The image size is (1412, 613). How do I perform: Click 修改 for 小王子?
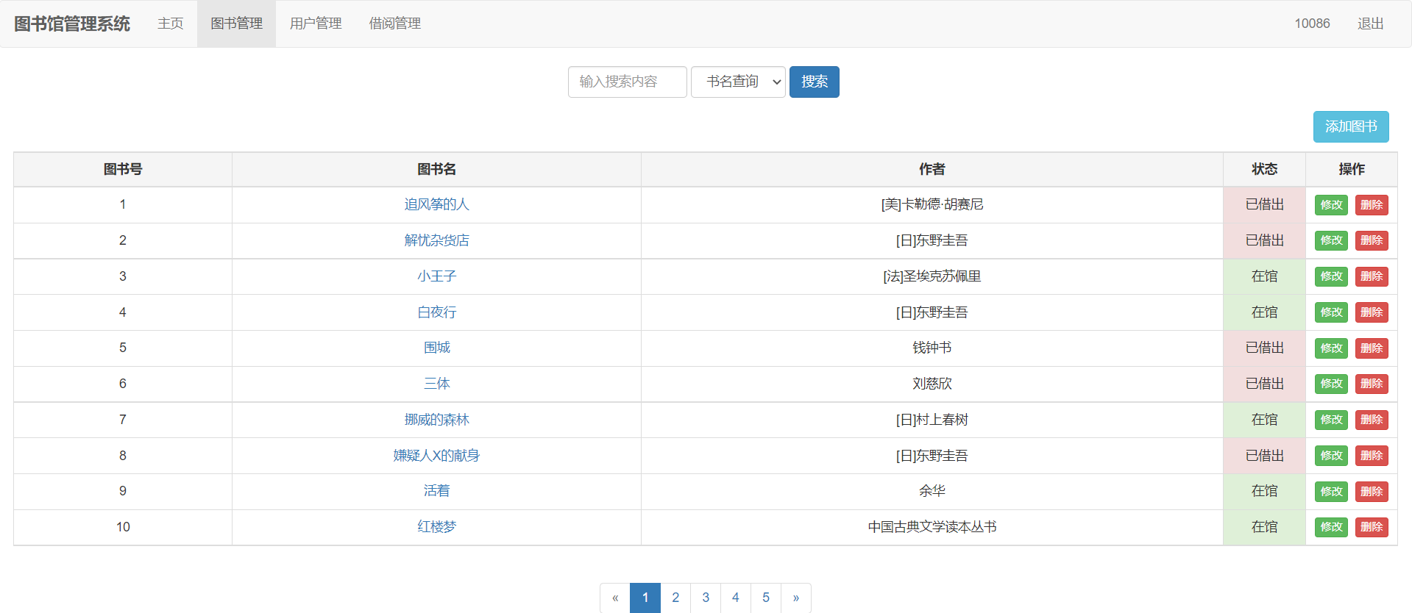(1331, 276)
